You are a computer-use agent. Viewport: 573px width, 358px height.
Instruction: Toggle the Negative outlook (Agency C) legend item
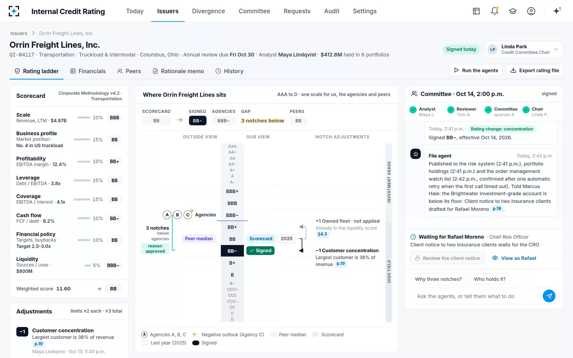pyautogui.click(x=228, y=335)
